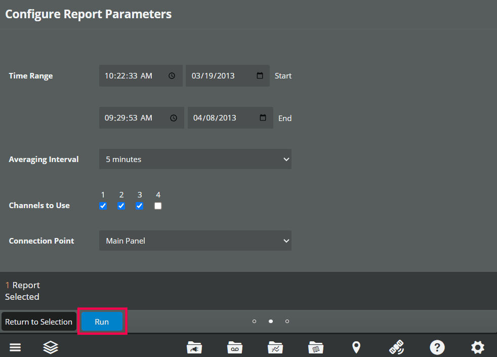Open the Connection Point dropdown

point(195,241)
